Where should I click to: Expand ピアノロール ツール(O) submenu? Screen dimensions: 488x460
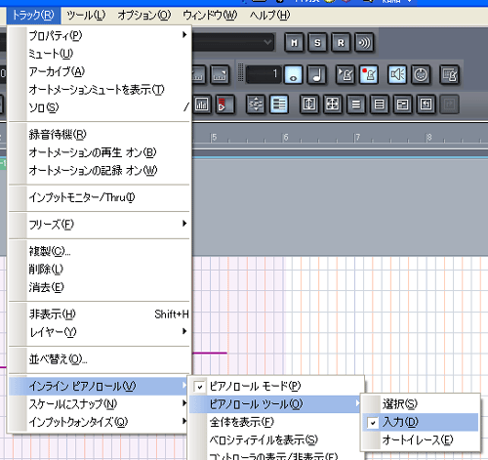click(x=276, y=404)
